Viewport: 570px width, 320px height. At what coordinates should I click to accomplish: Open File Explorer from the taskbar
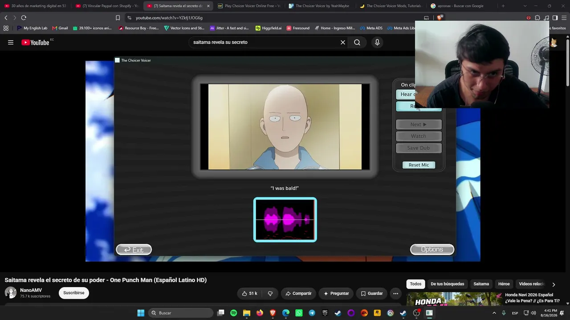247,313
